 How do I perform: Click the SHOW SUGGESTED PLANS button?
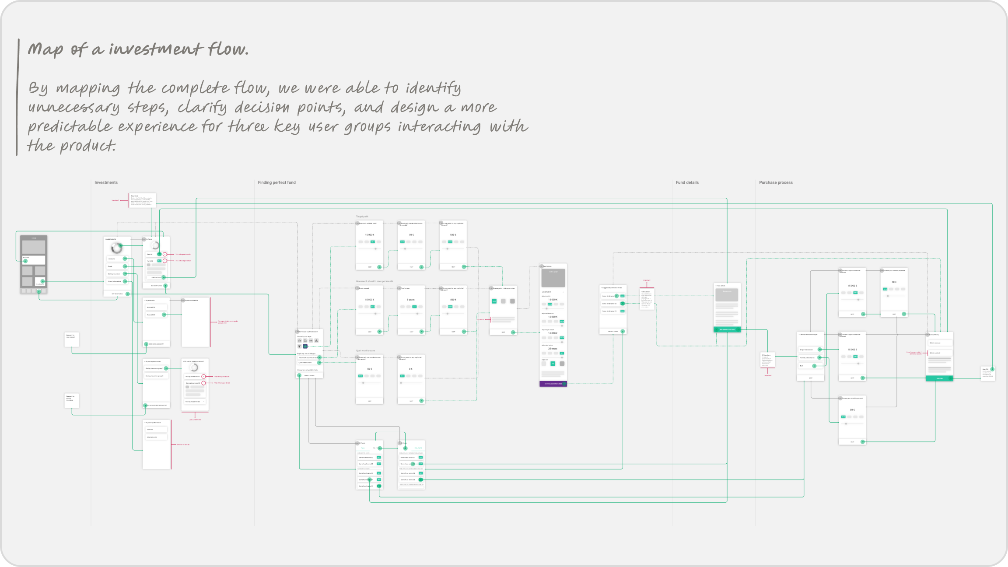(x=553, y=384)
